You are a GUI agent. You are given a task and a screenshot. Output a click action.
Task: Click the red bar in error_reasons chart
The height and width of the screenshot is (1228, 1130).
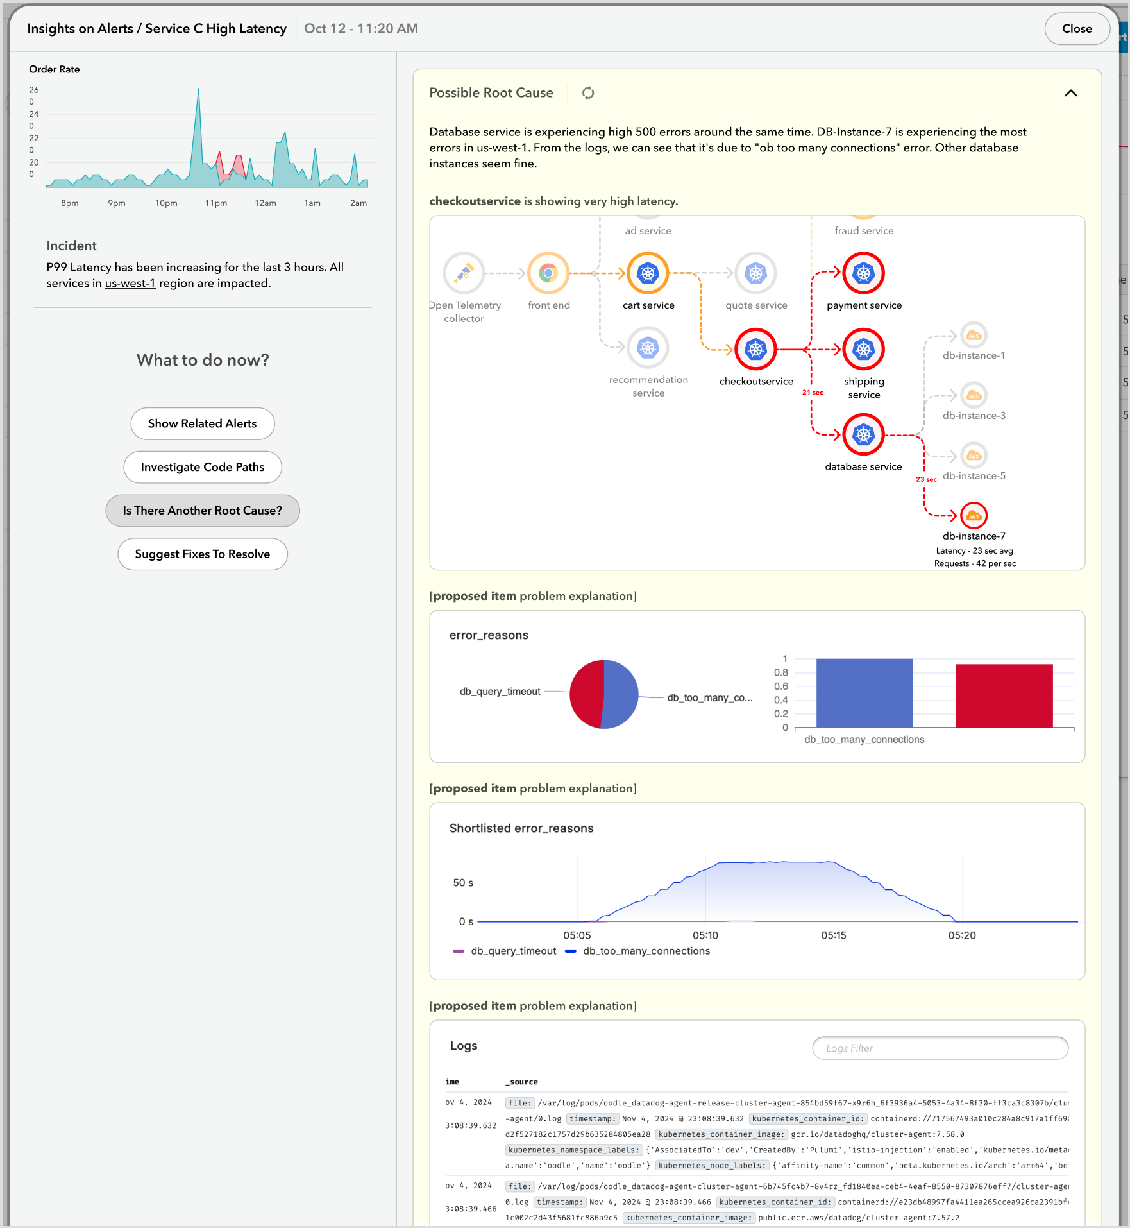pyautogui.click(x=1004, y=695)
